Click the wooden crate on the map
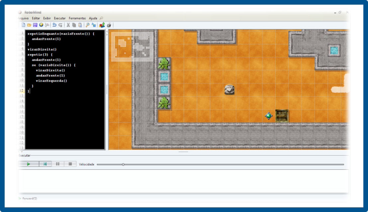 tap(282, 115)
